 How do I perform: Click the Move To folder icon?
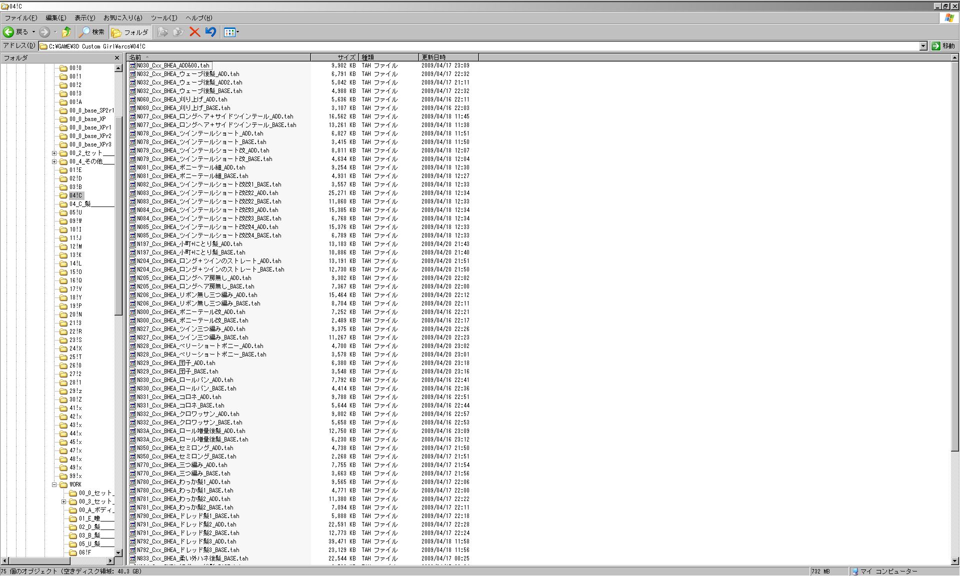tap(162, 32)
